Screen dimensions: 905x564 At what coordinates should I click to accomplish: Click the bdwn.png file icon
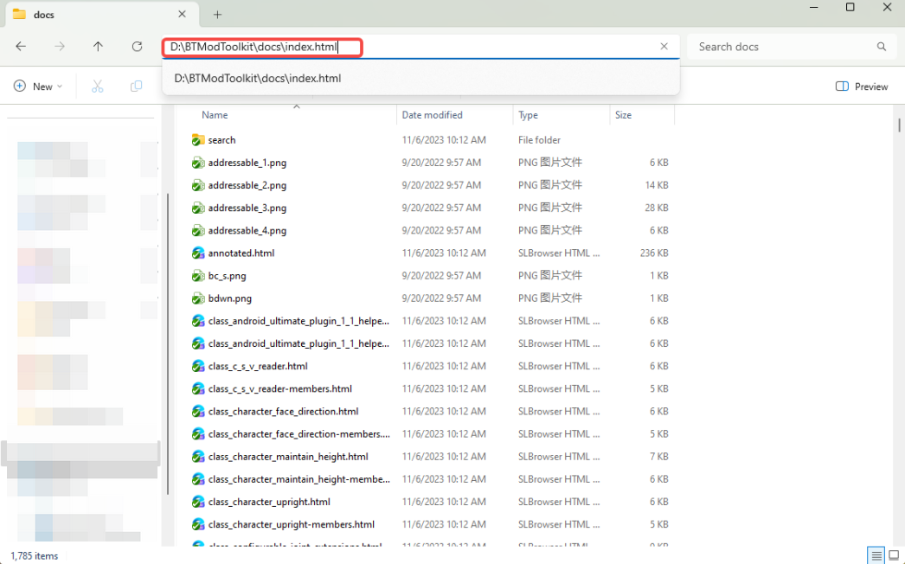(x=198, y=298)
